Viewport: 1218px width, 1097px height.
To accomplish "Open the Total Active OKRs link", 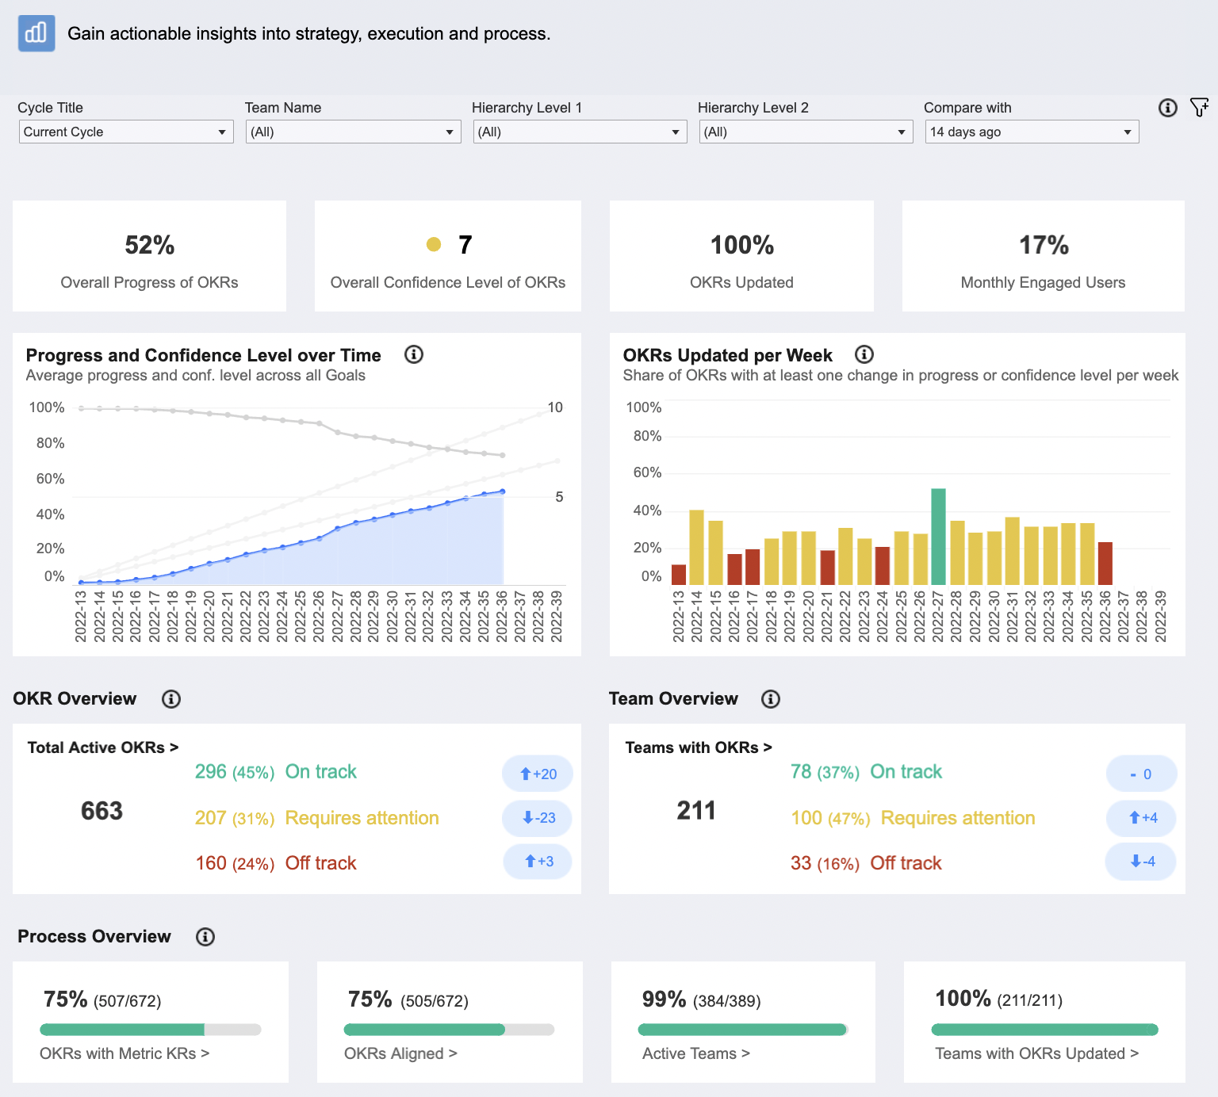I will 102,747.
